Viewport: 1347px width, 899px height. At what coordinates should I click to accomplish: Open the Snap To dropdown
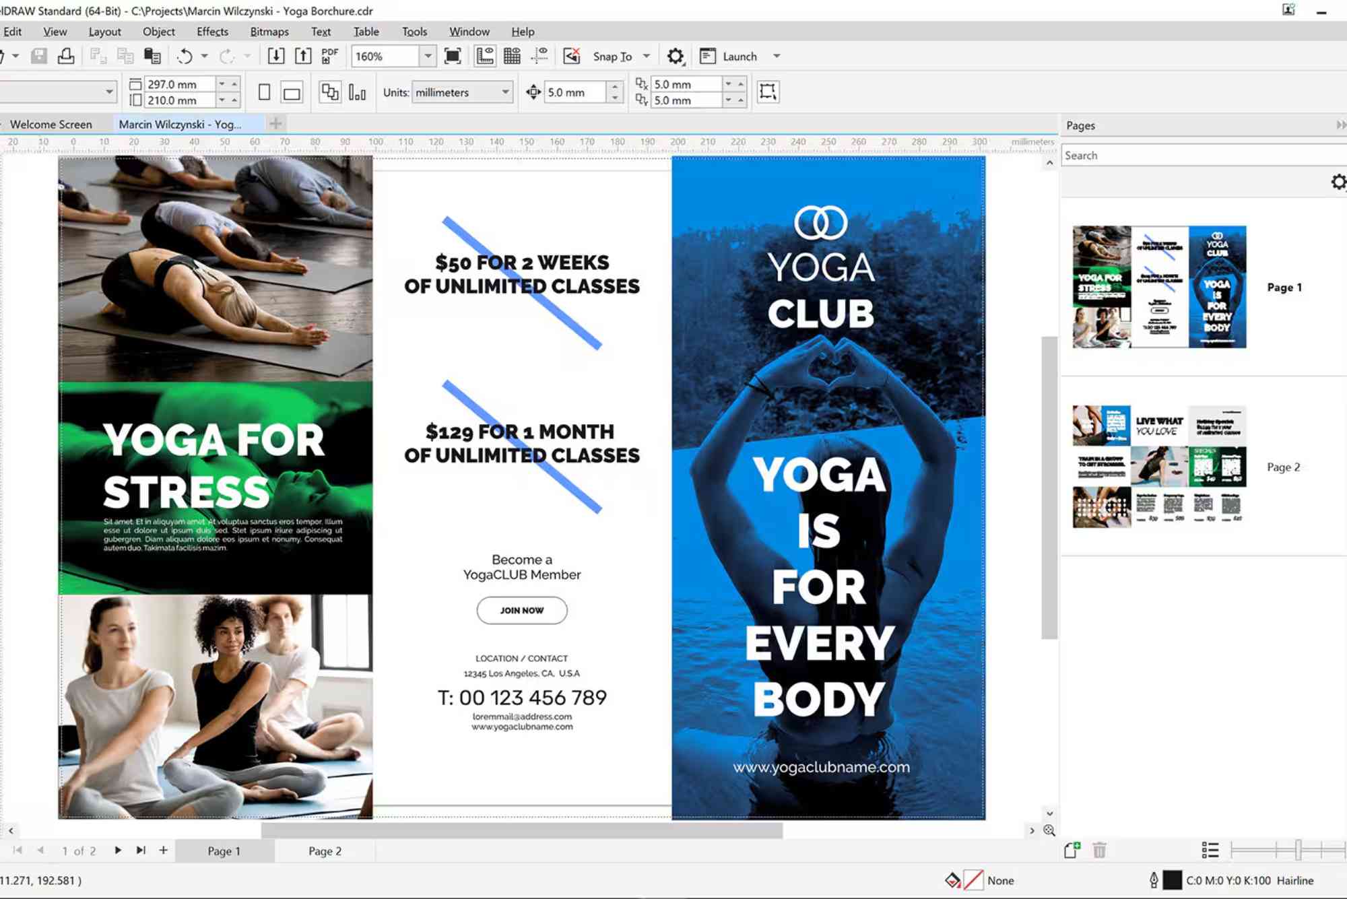click(647, 57)
